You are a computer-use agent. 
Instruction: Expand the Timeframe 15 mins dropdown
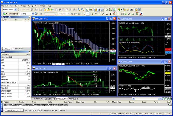click(33, 14)
